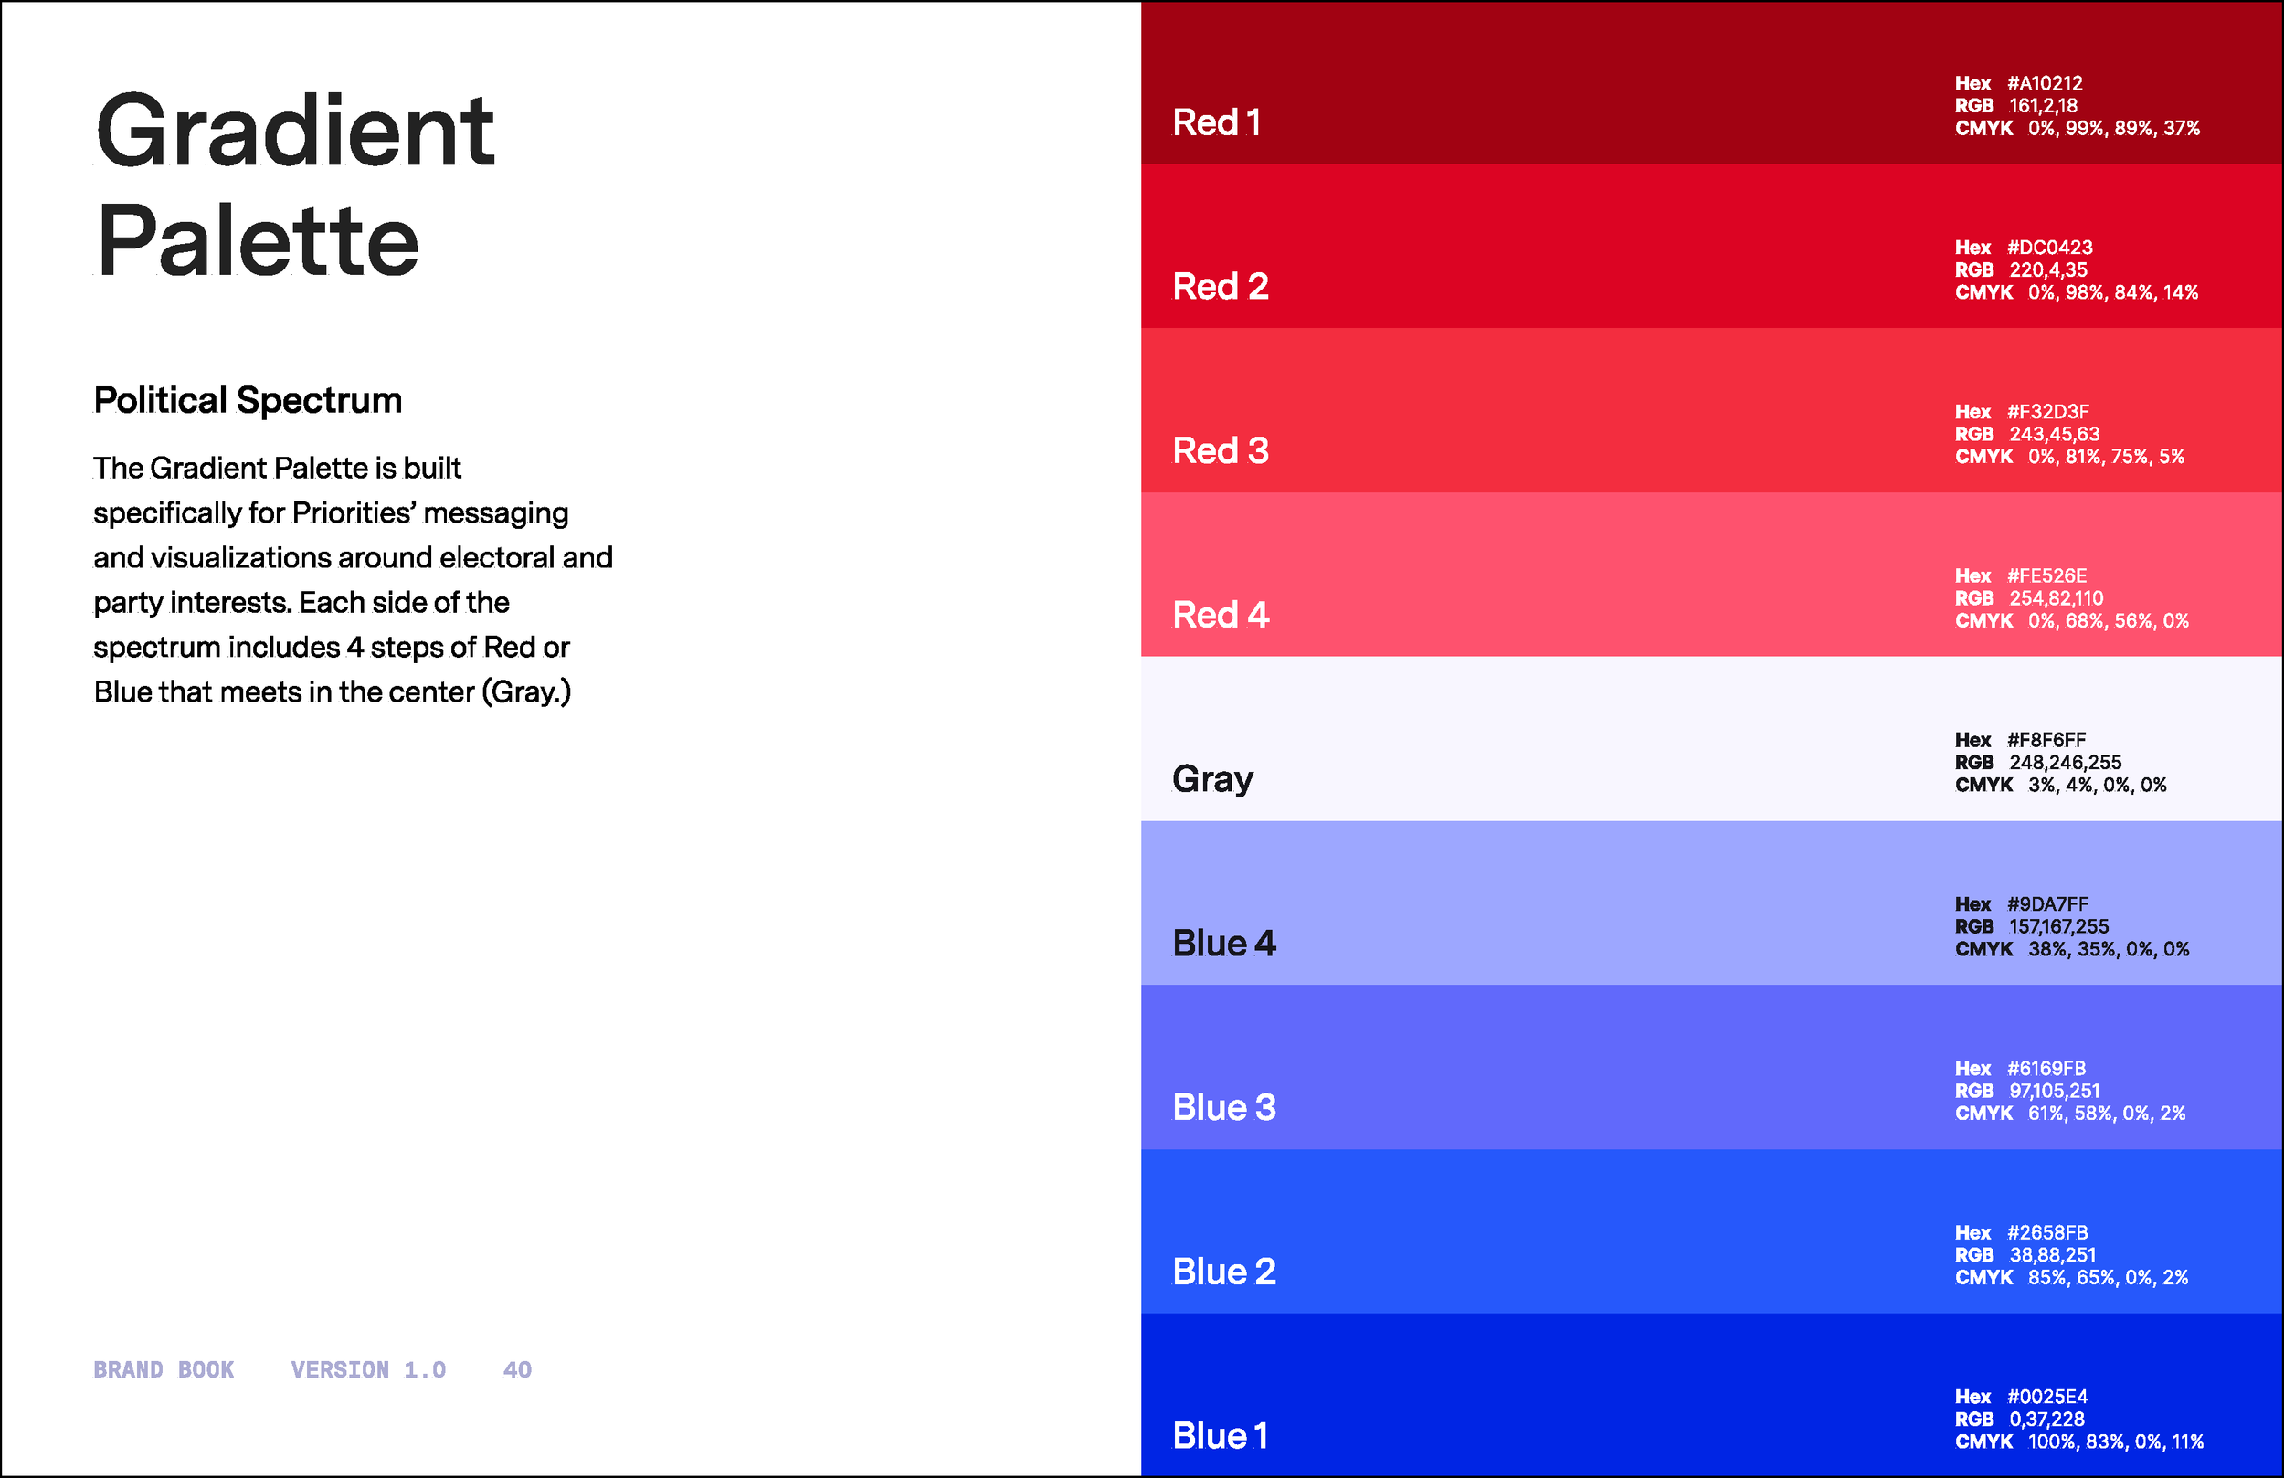Image resolution: width=2284 pixels, height=1478 pixels.
Task: Click RGB value 0,37,228
Action: [x=2047, y=1420]
